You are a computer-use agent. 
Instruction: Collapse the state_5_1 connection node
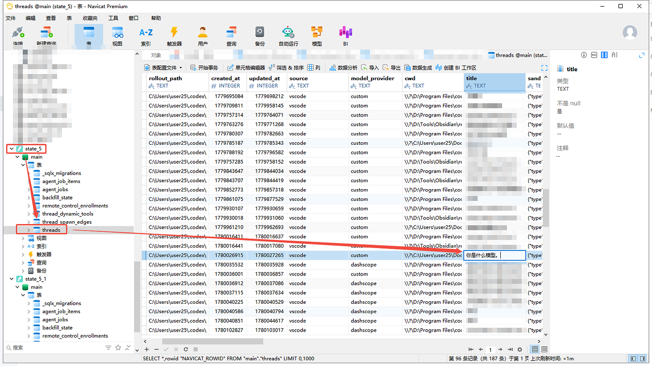click(x=11, y=279)
